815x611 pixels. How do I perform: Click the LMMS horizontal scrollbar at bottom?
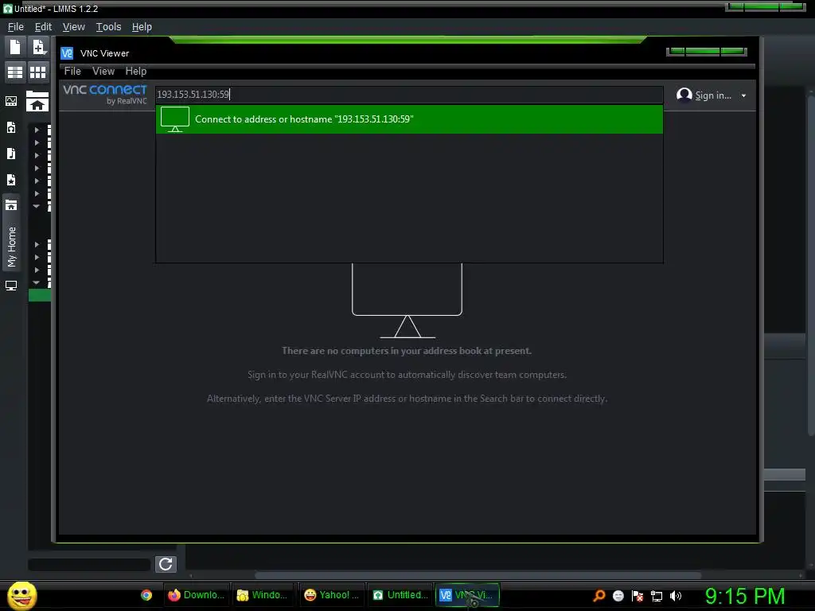[478, 575]
